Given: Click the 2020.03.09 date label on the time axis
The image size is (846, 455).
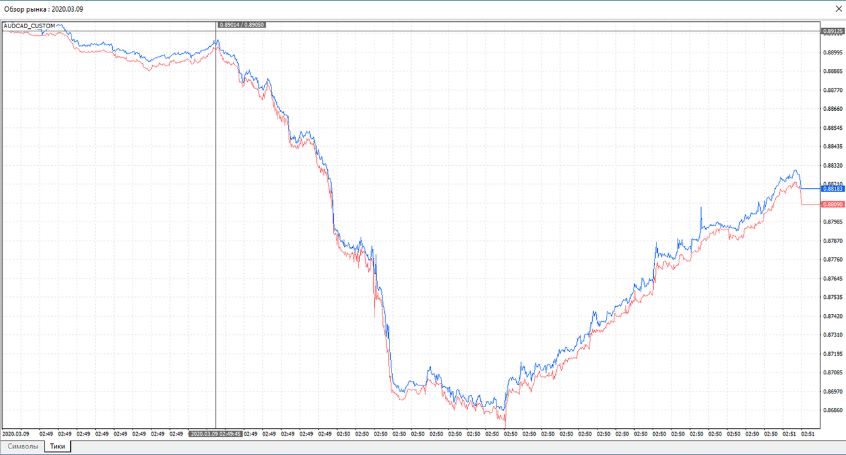Looking at the screenshot, I should [15, 434].
